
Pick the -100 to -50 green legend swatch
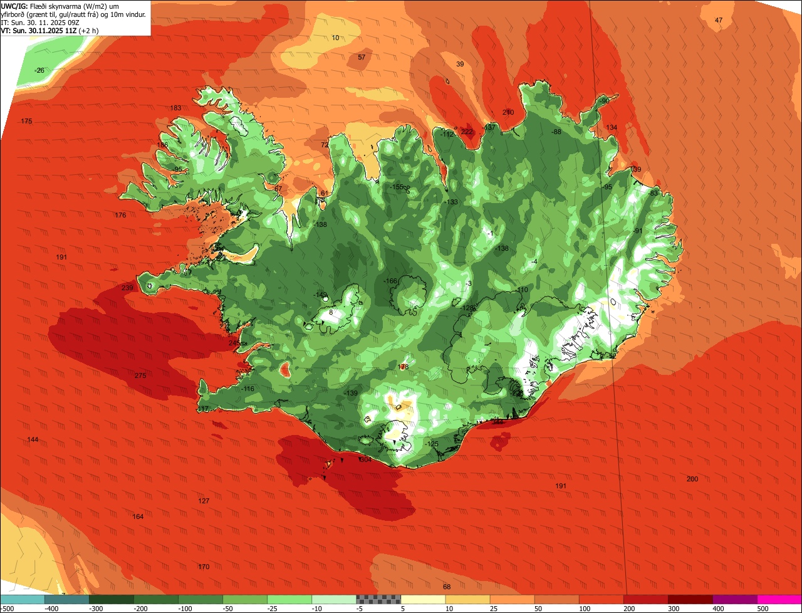[x=200, y=599]
